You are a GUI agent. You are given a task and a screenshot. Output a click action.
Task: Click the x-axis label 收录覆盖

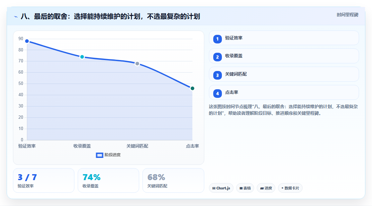(x=82, y=146)
